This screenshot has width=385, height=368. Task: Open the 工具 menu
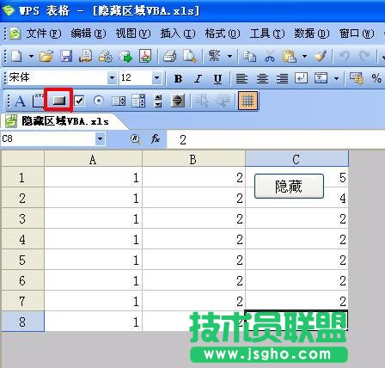267,34
